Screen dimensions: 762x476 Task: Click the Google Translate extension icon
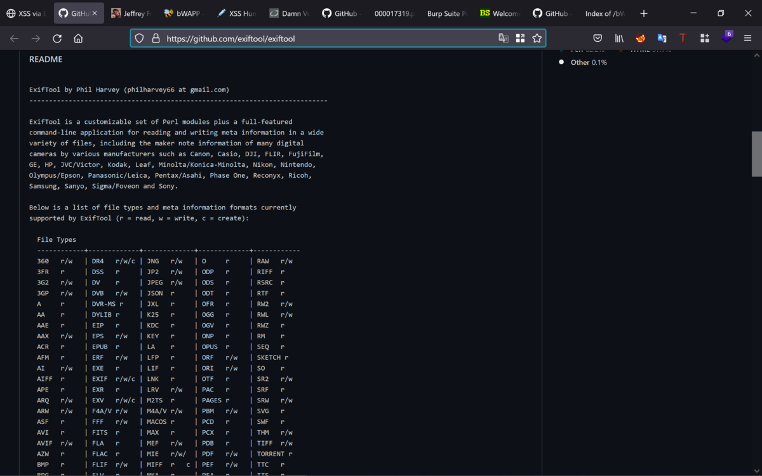(x=662, y=38)
